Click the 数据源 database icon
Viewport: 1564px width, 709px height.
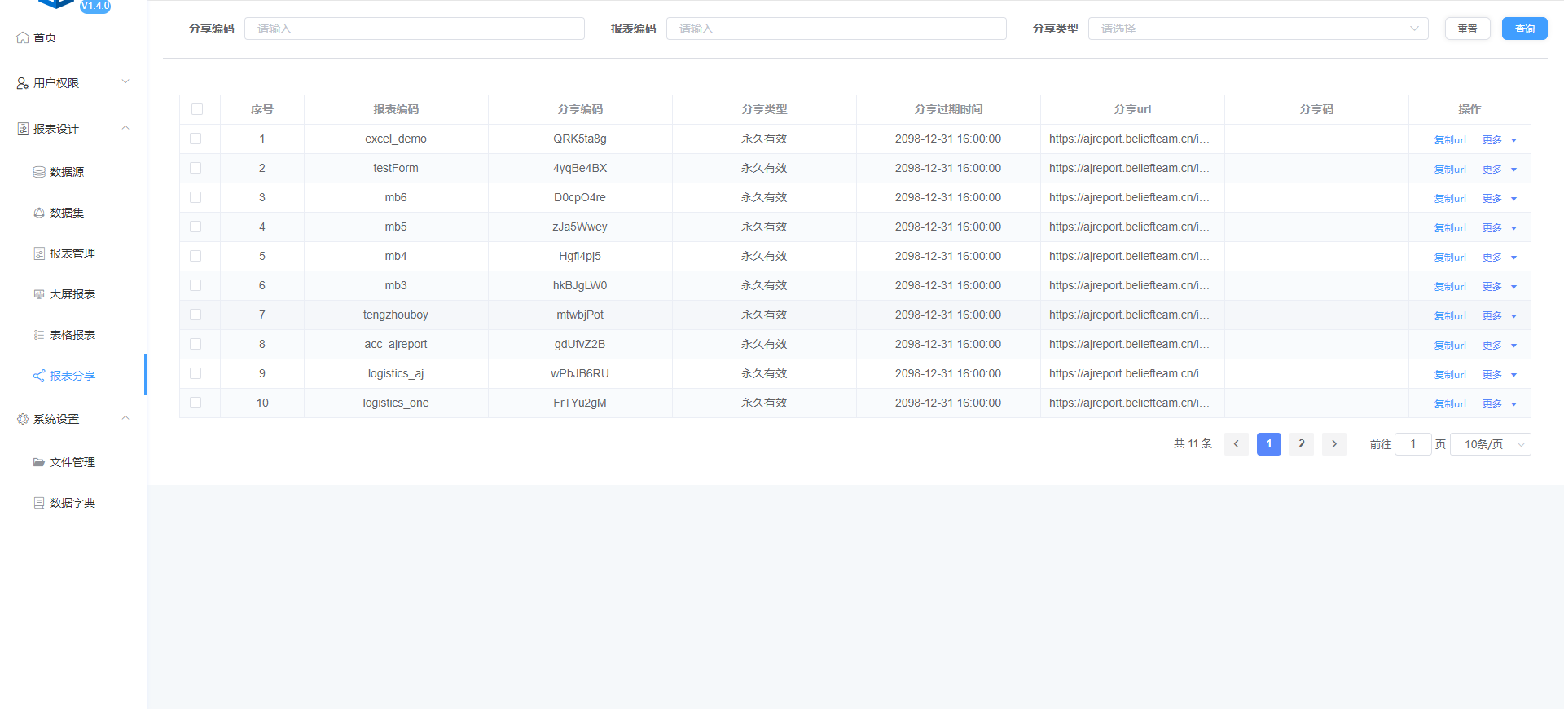tap(39, 172)
